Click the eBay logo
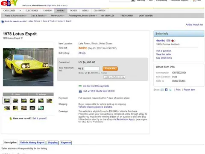Image resolution: width=205 pixels, height=154 pixels. 9,3
